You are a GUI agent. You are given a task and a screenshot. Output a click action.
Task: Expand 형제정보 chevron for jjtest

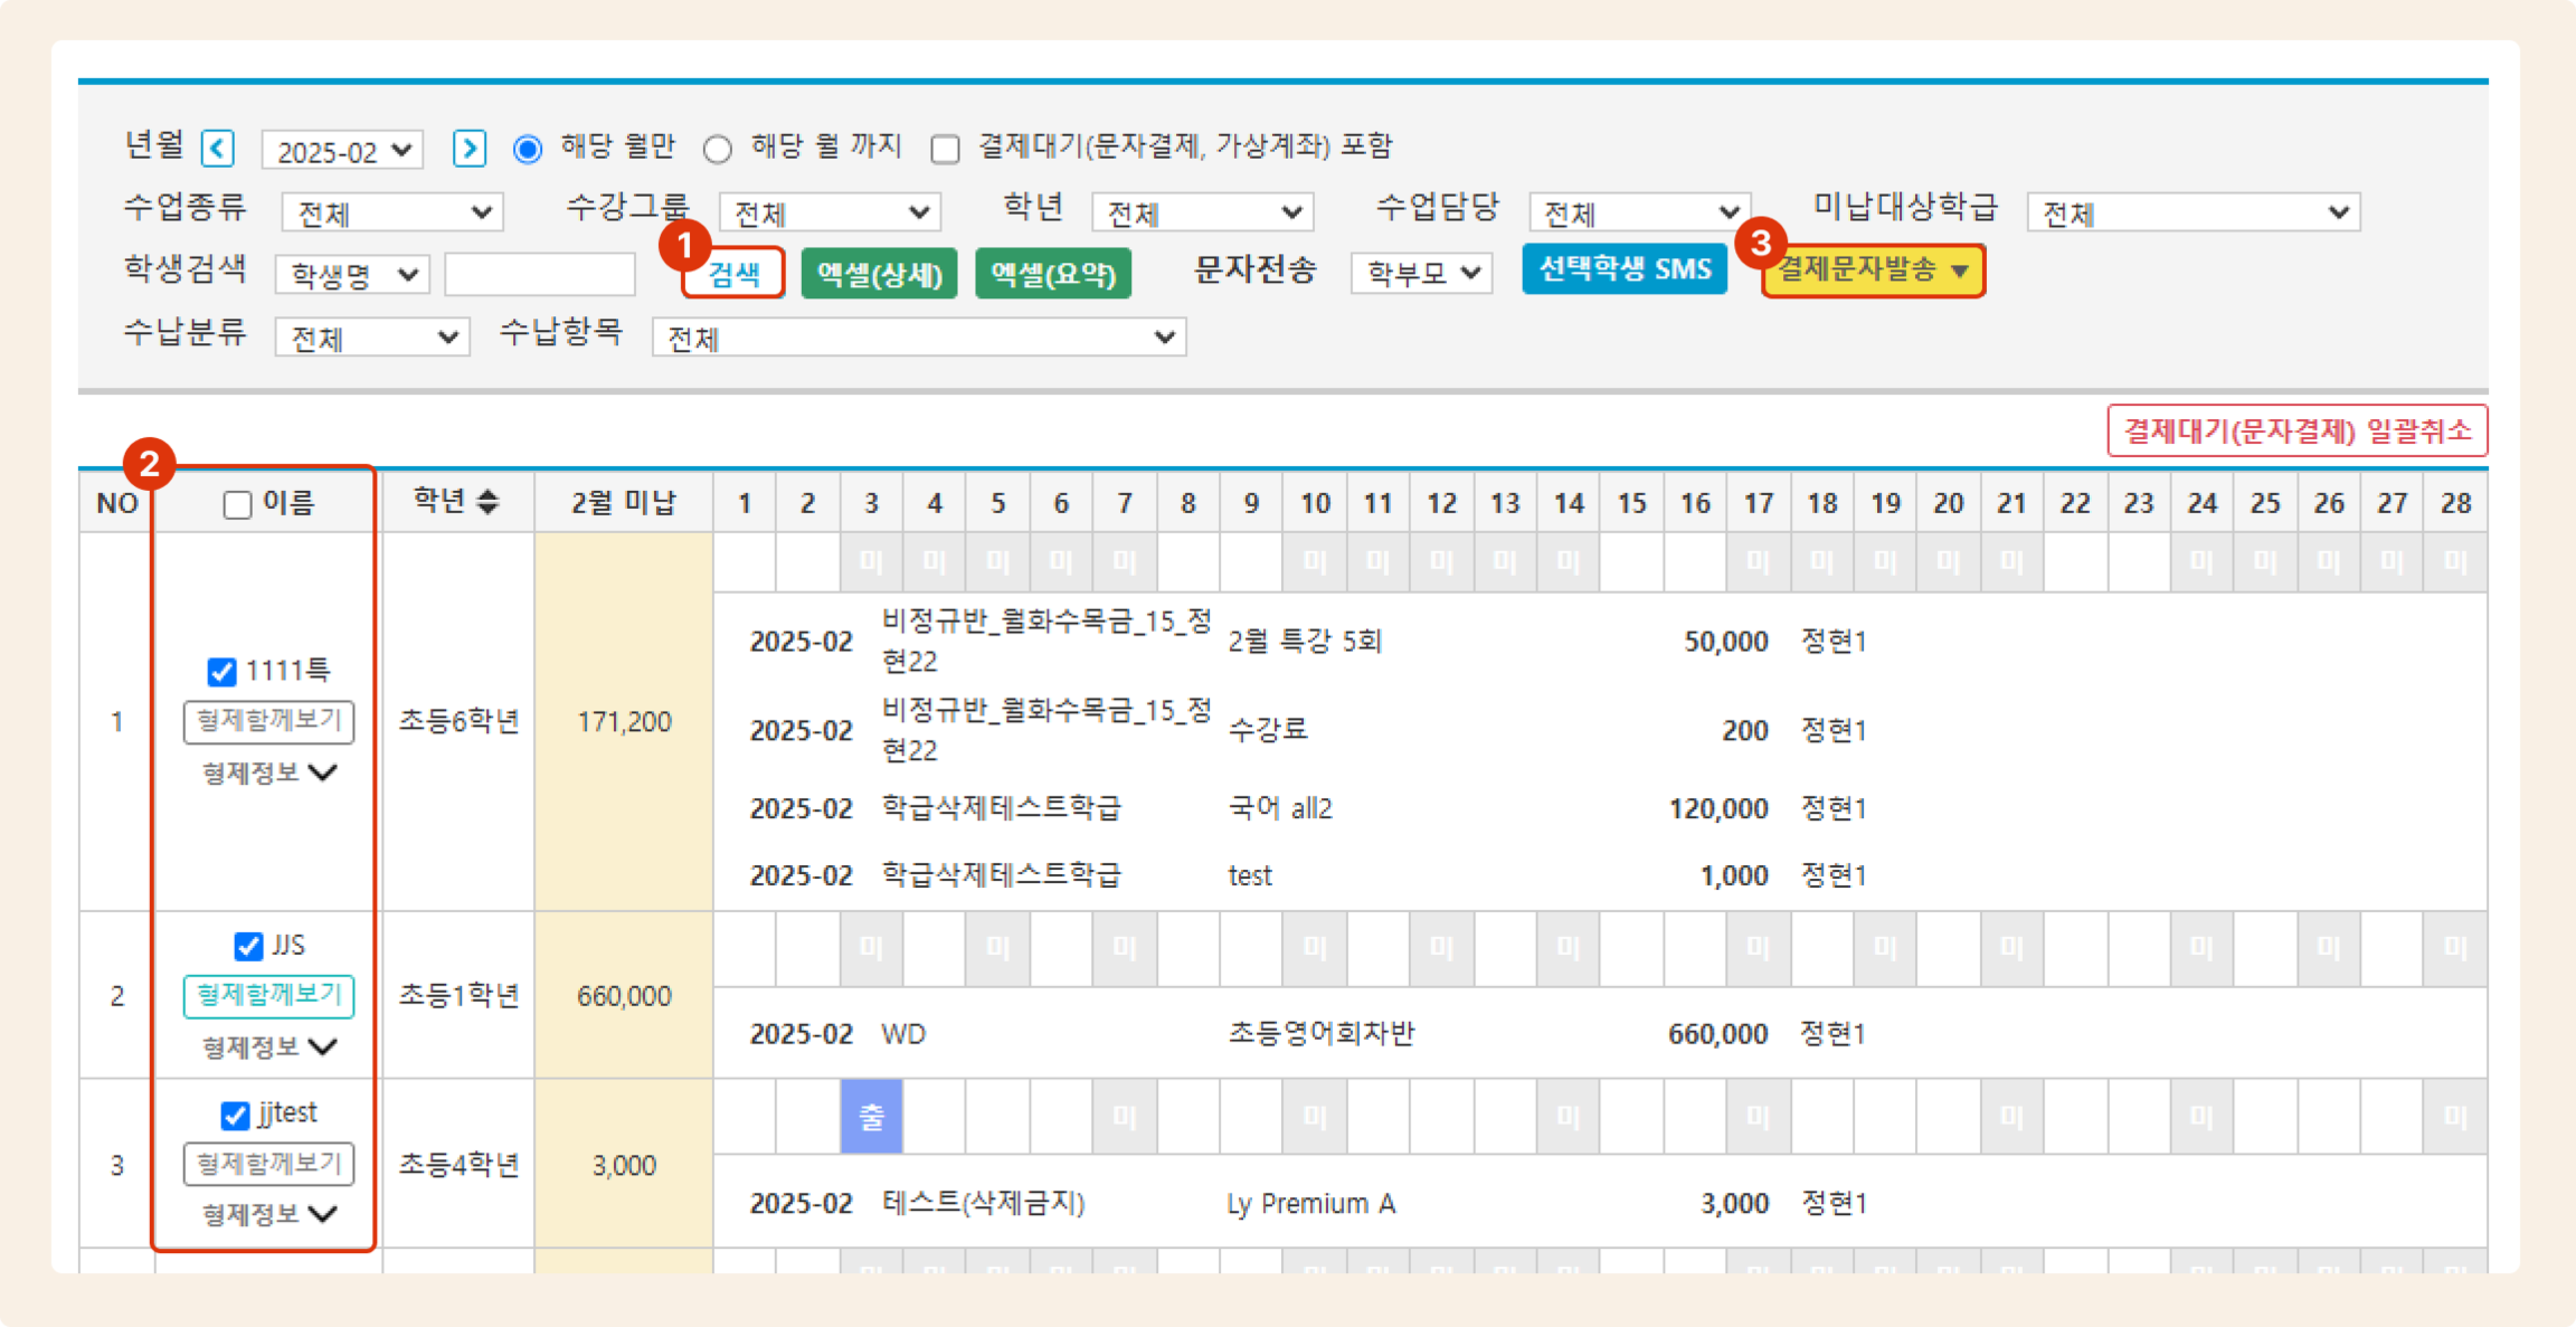[x=323, y=1213]
